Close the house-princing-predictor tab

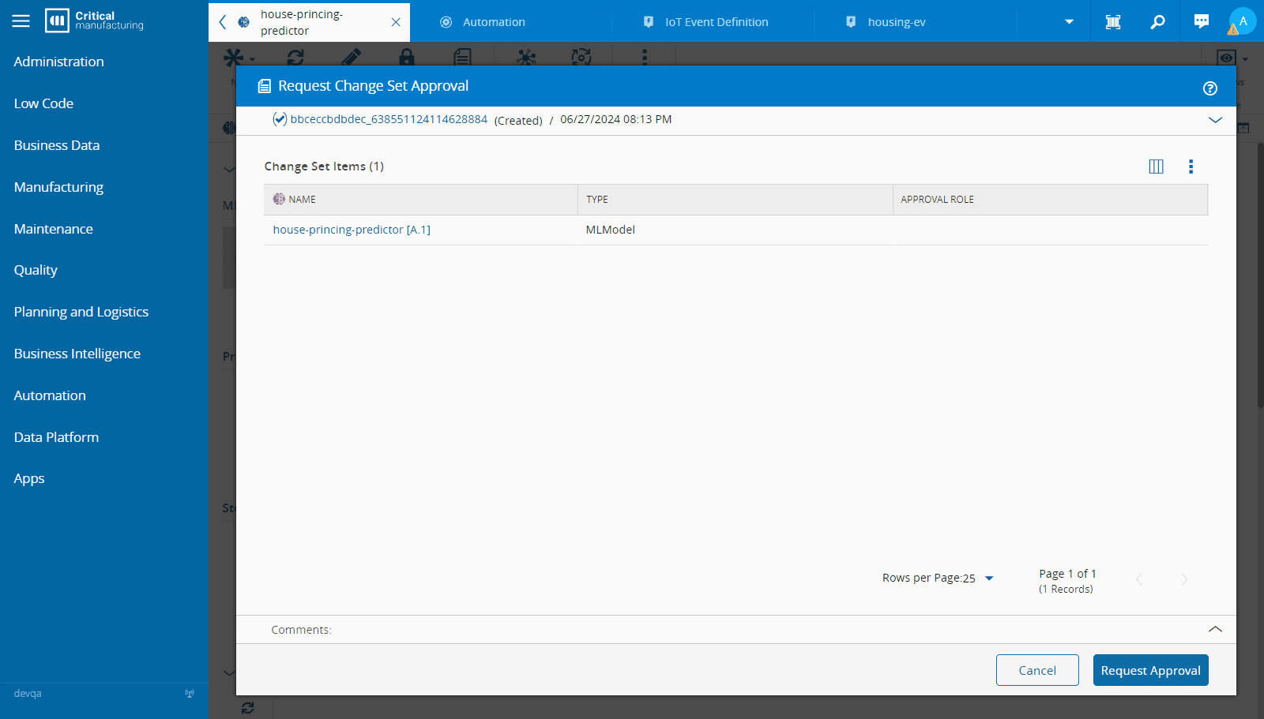[396, 22]
